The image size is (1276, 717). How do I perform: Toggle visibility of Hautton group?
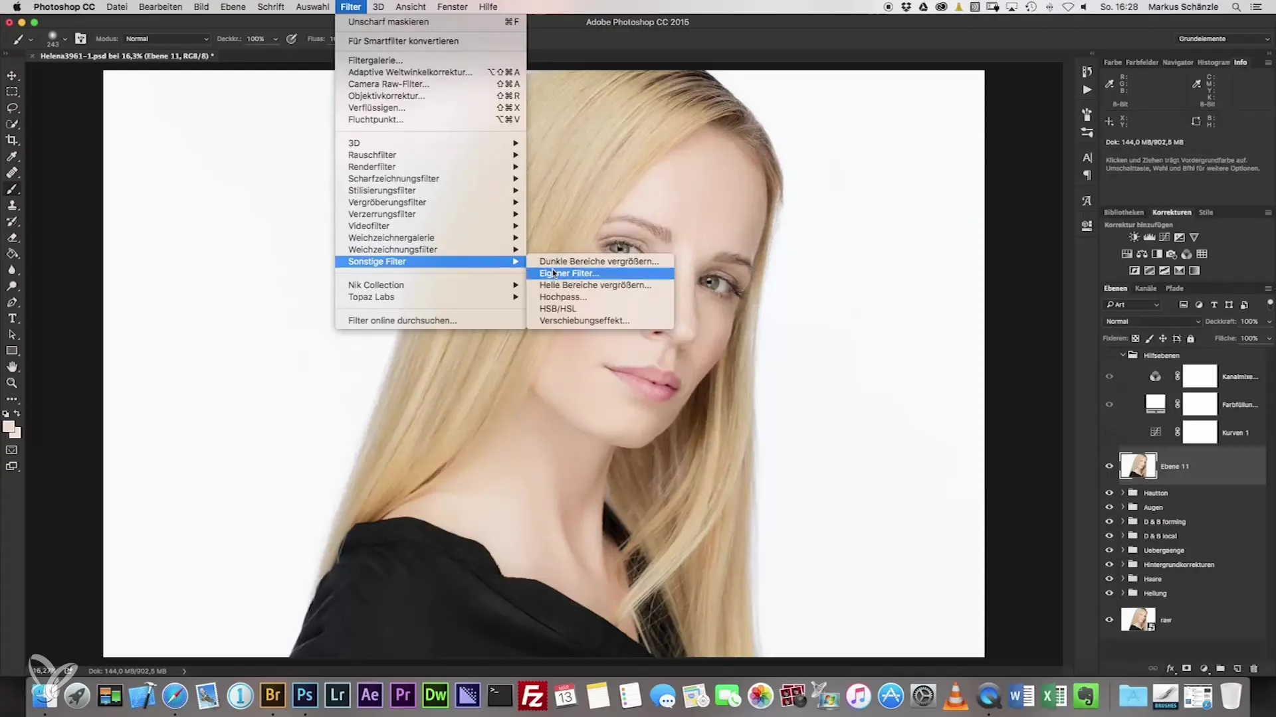(1109, 493)
